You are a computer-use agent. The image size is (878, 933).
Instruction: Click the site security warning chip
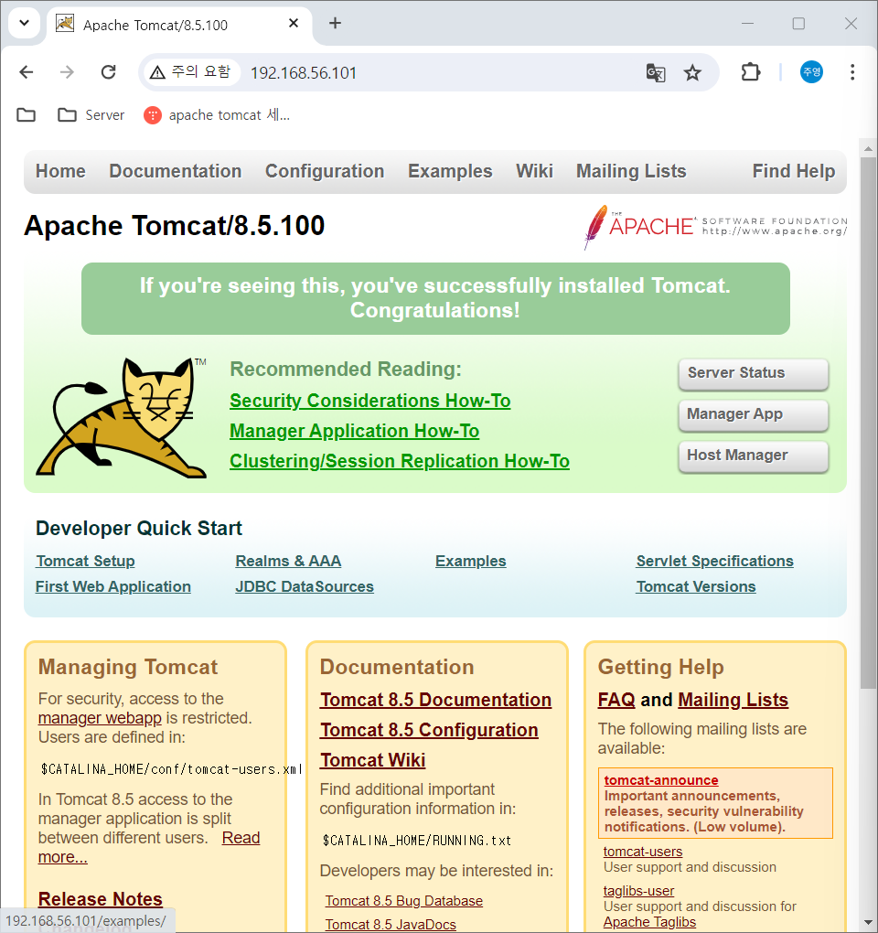click(190, 72)
